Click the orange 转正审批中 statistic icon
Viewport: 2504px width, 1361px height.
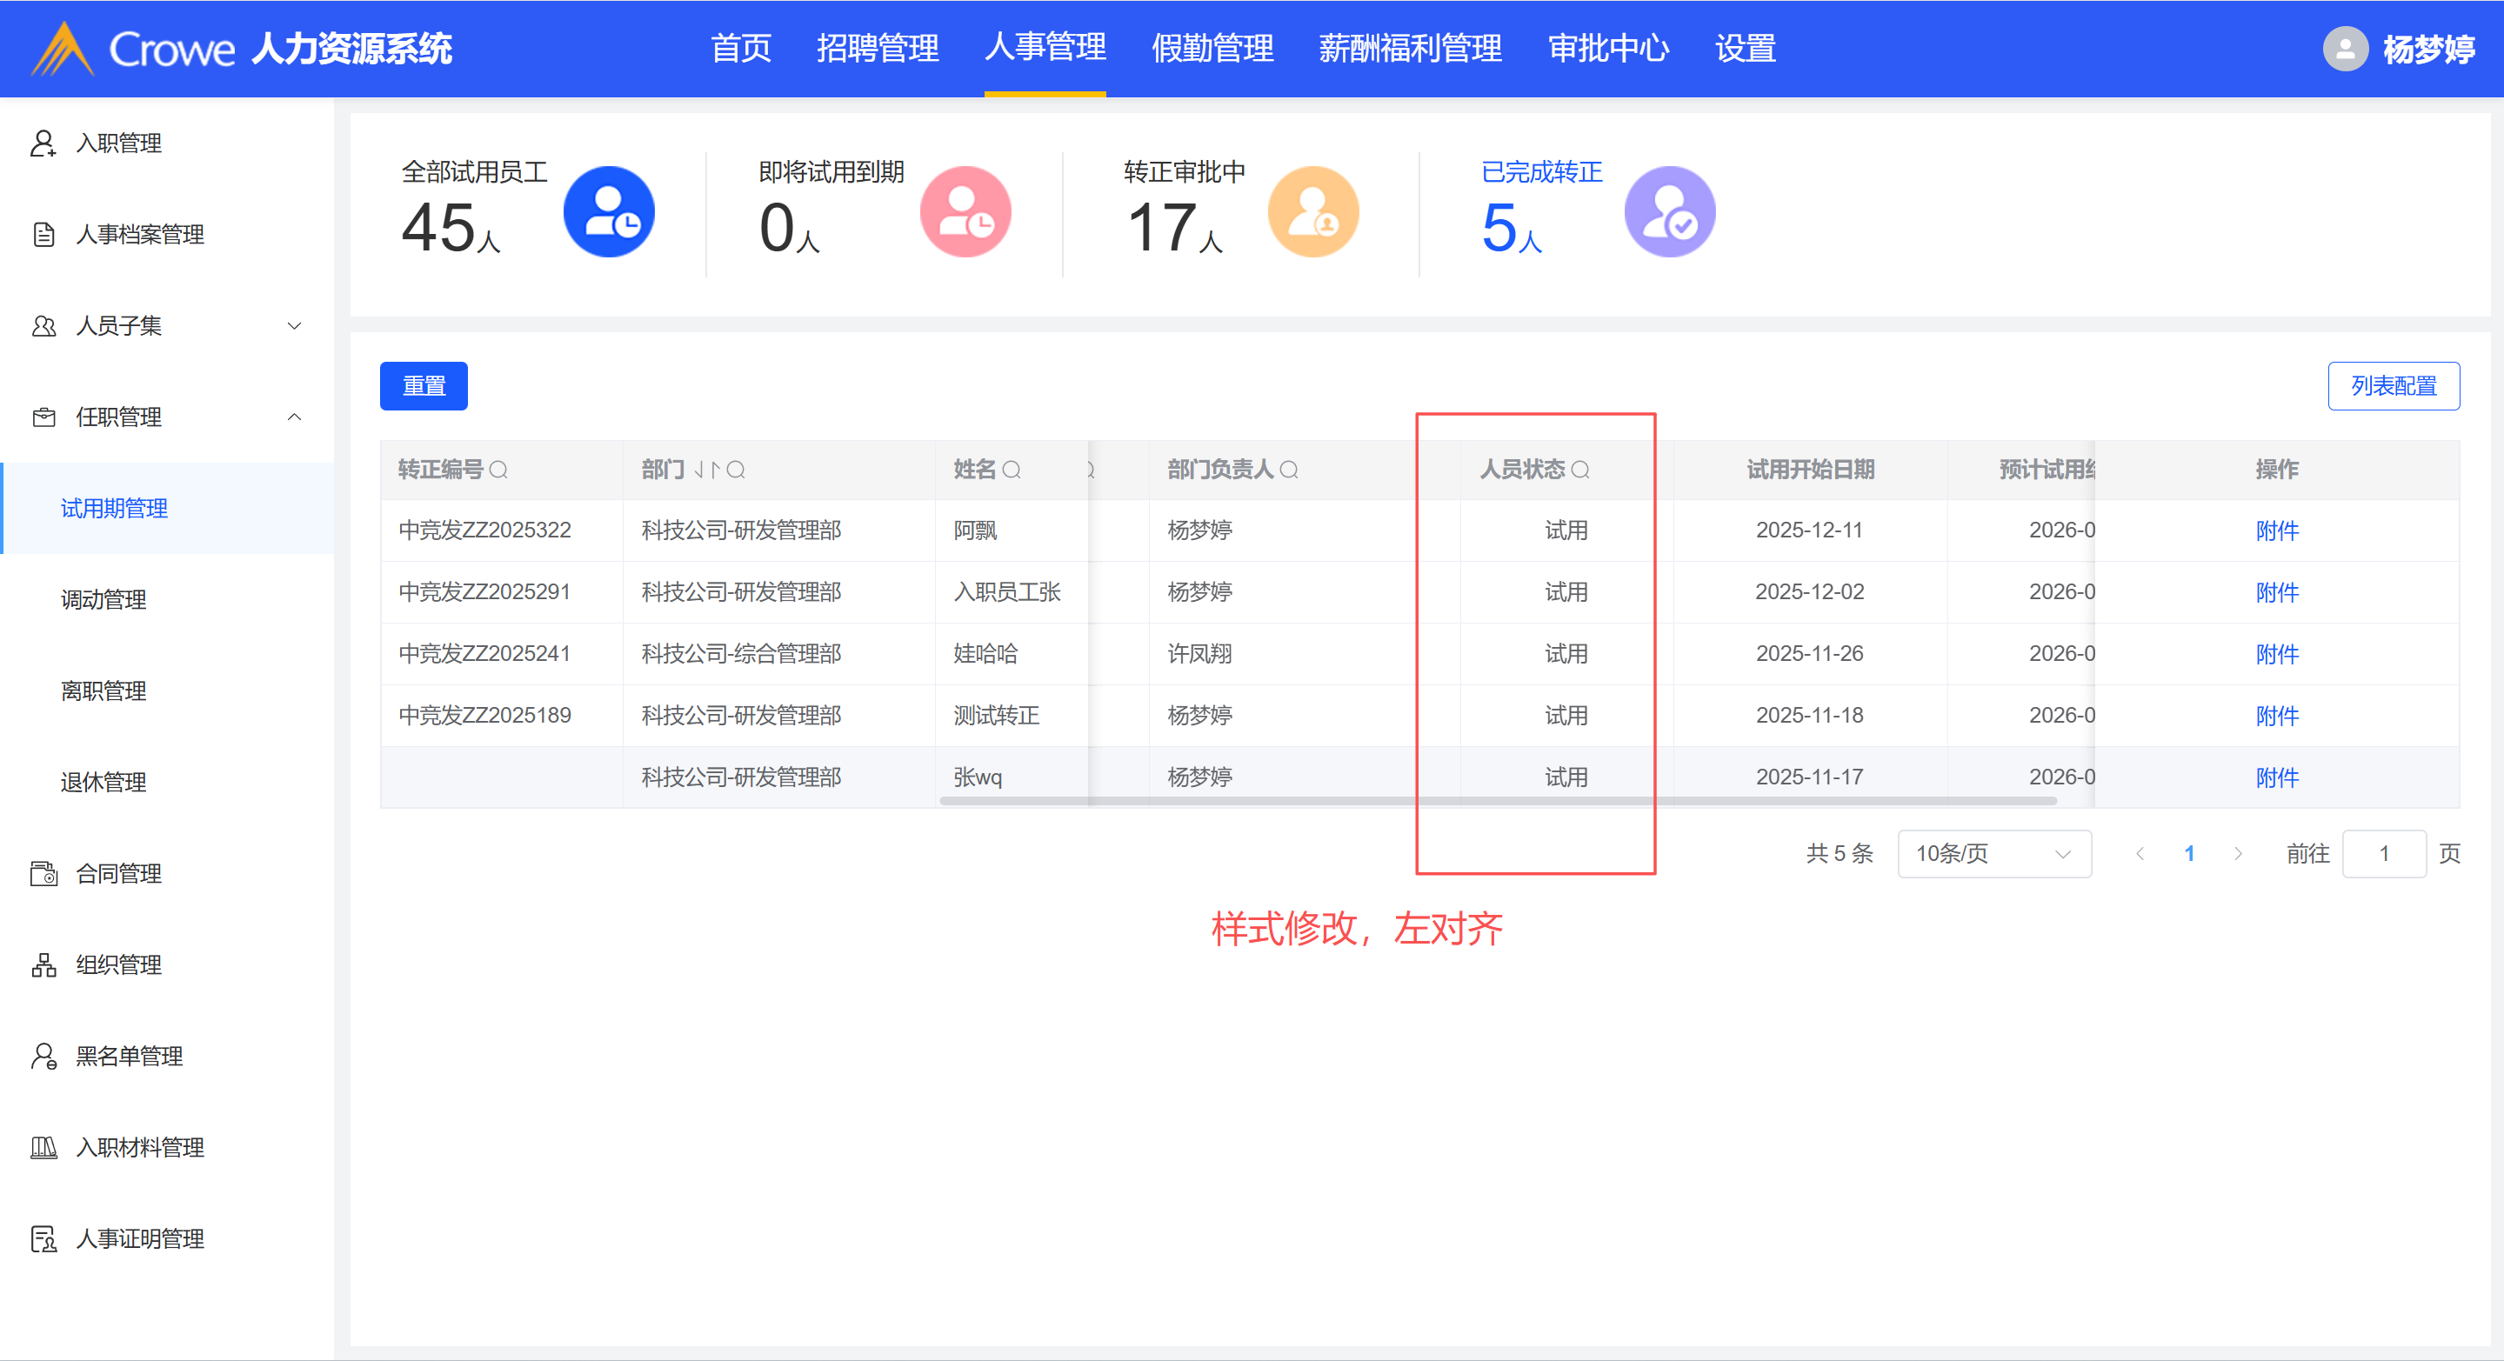[x=1313, y=212]
